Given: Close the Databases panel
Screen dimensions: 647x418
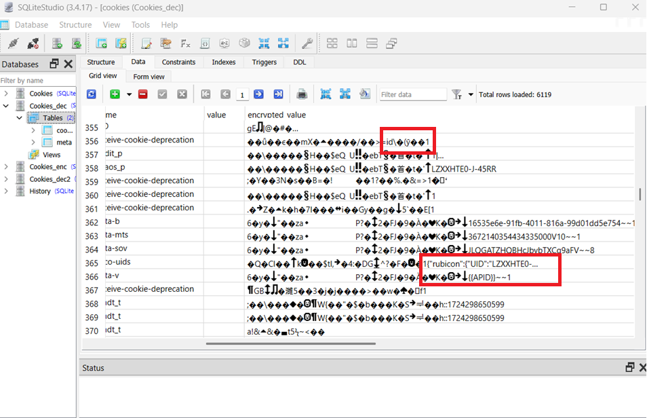Looking at the screenshot, I should pyautogui.click(x=68, y=64).
